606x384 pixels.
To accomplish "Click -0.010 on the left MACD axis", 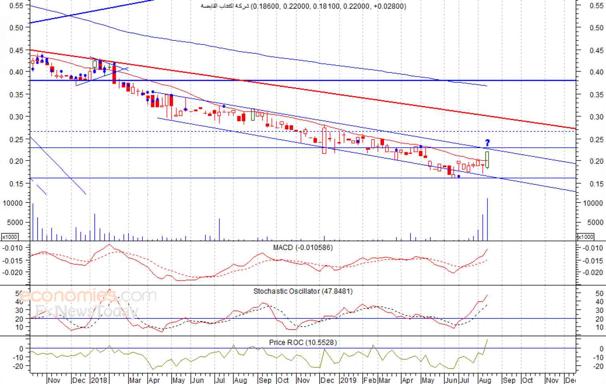I will point(13,248).
